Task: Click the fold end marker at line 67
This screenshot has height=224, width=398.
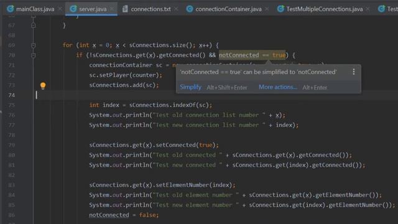Action: pyautogui.click(x=33, y=26)
